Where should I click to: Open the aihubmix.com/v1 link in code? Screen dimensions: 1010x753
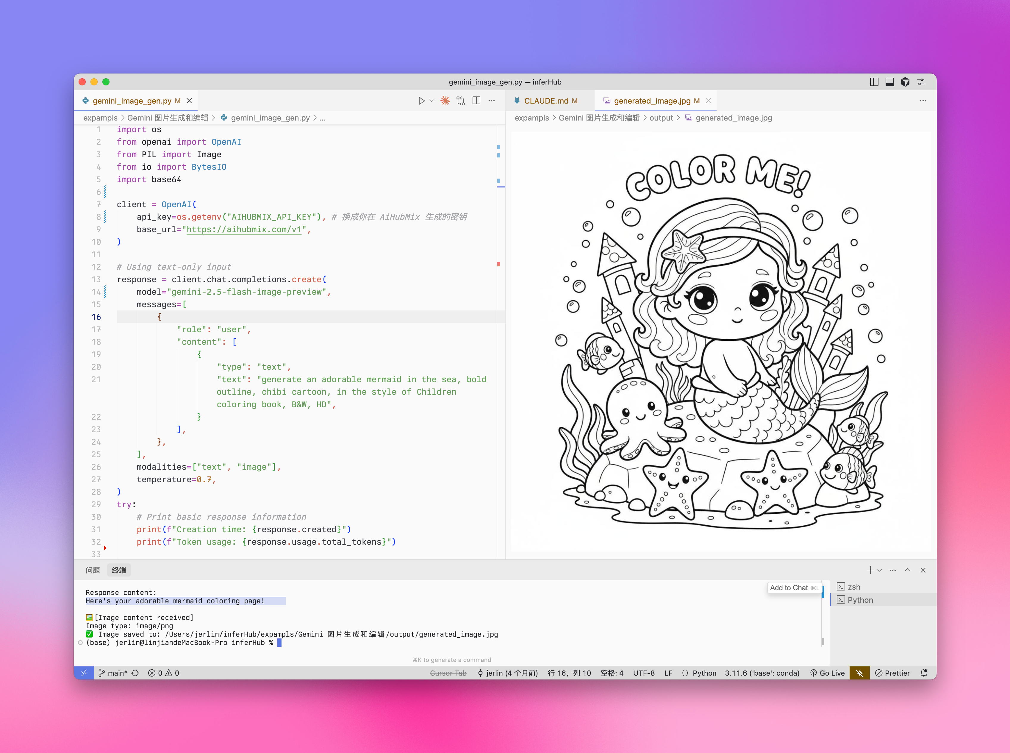click(x=244, y=229)
